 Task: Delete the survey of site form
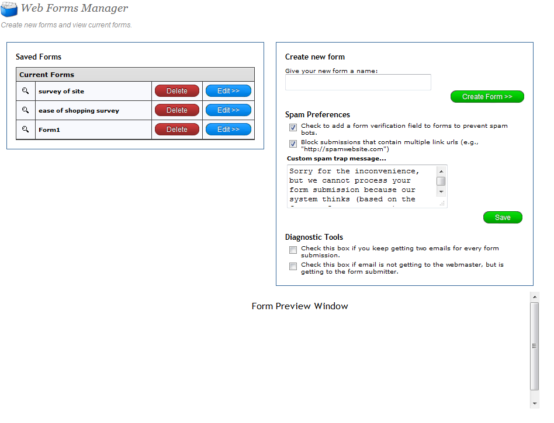[176, 91]
